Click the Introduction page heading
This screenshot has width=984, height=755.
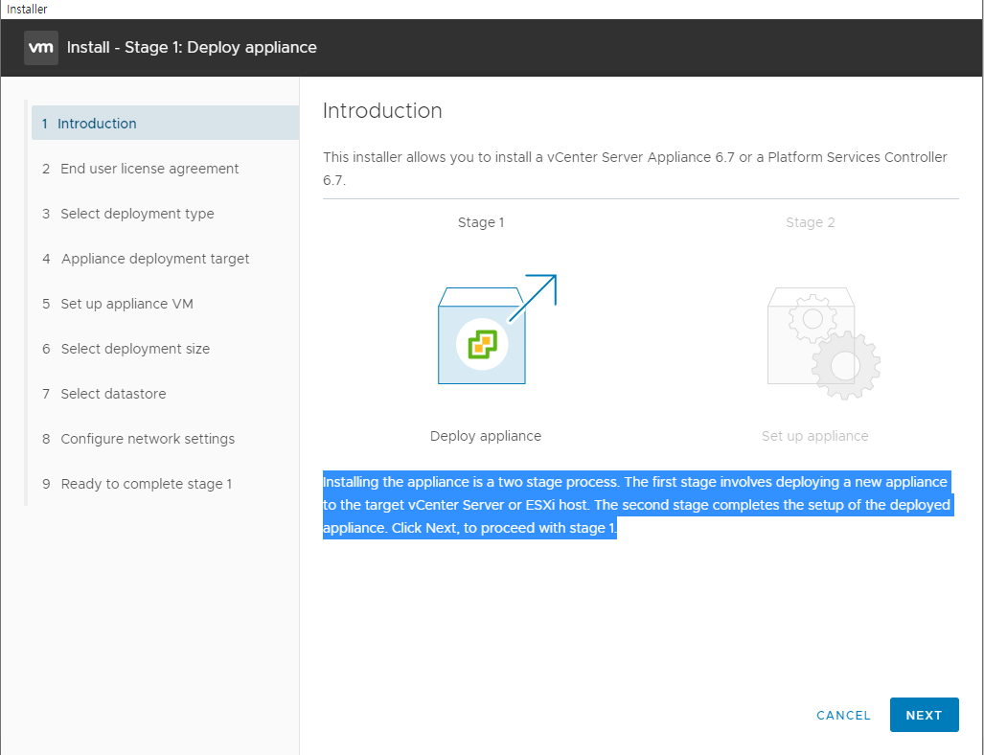coord(382,110)
